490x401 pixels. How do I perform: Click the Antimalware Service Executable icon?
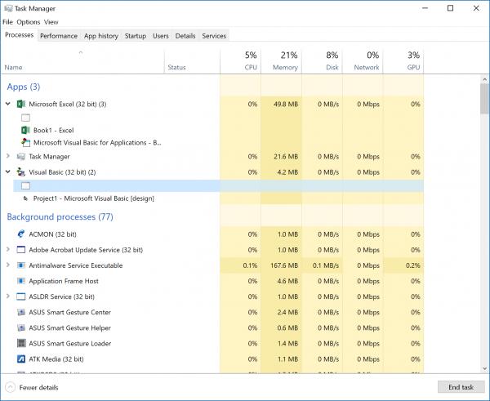point(21,265)
